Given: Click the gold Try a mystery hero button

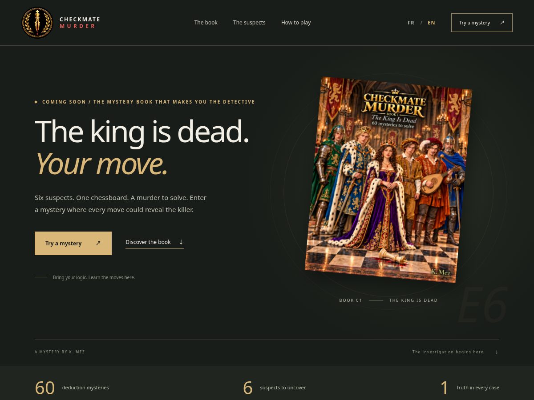Looking at the screenshot, I should point(73,243).
